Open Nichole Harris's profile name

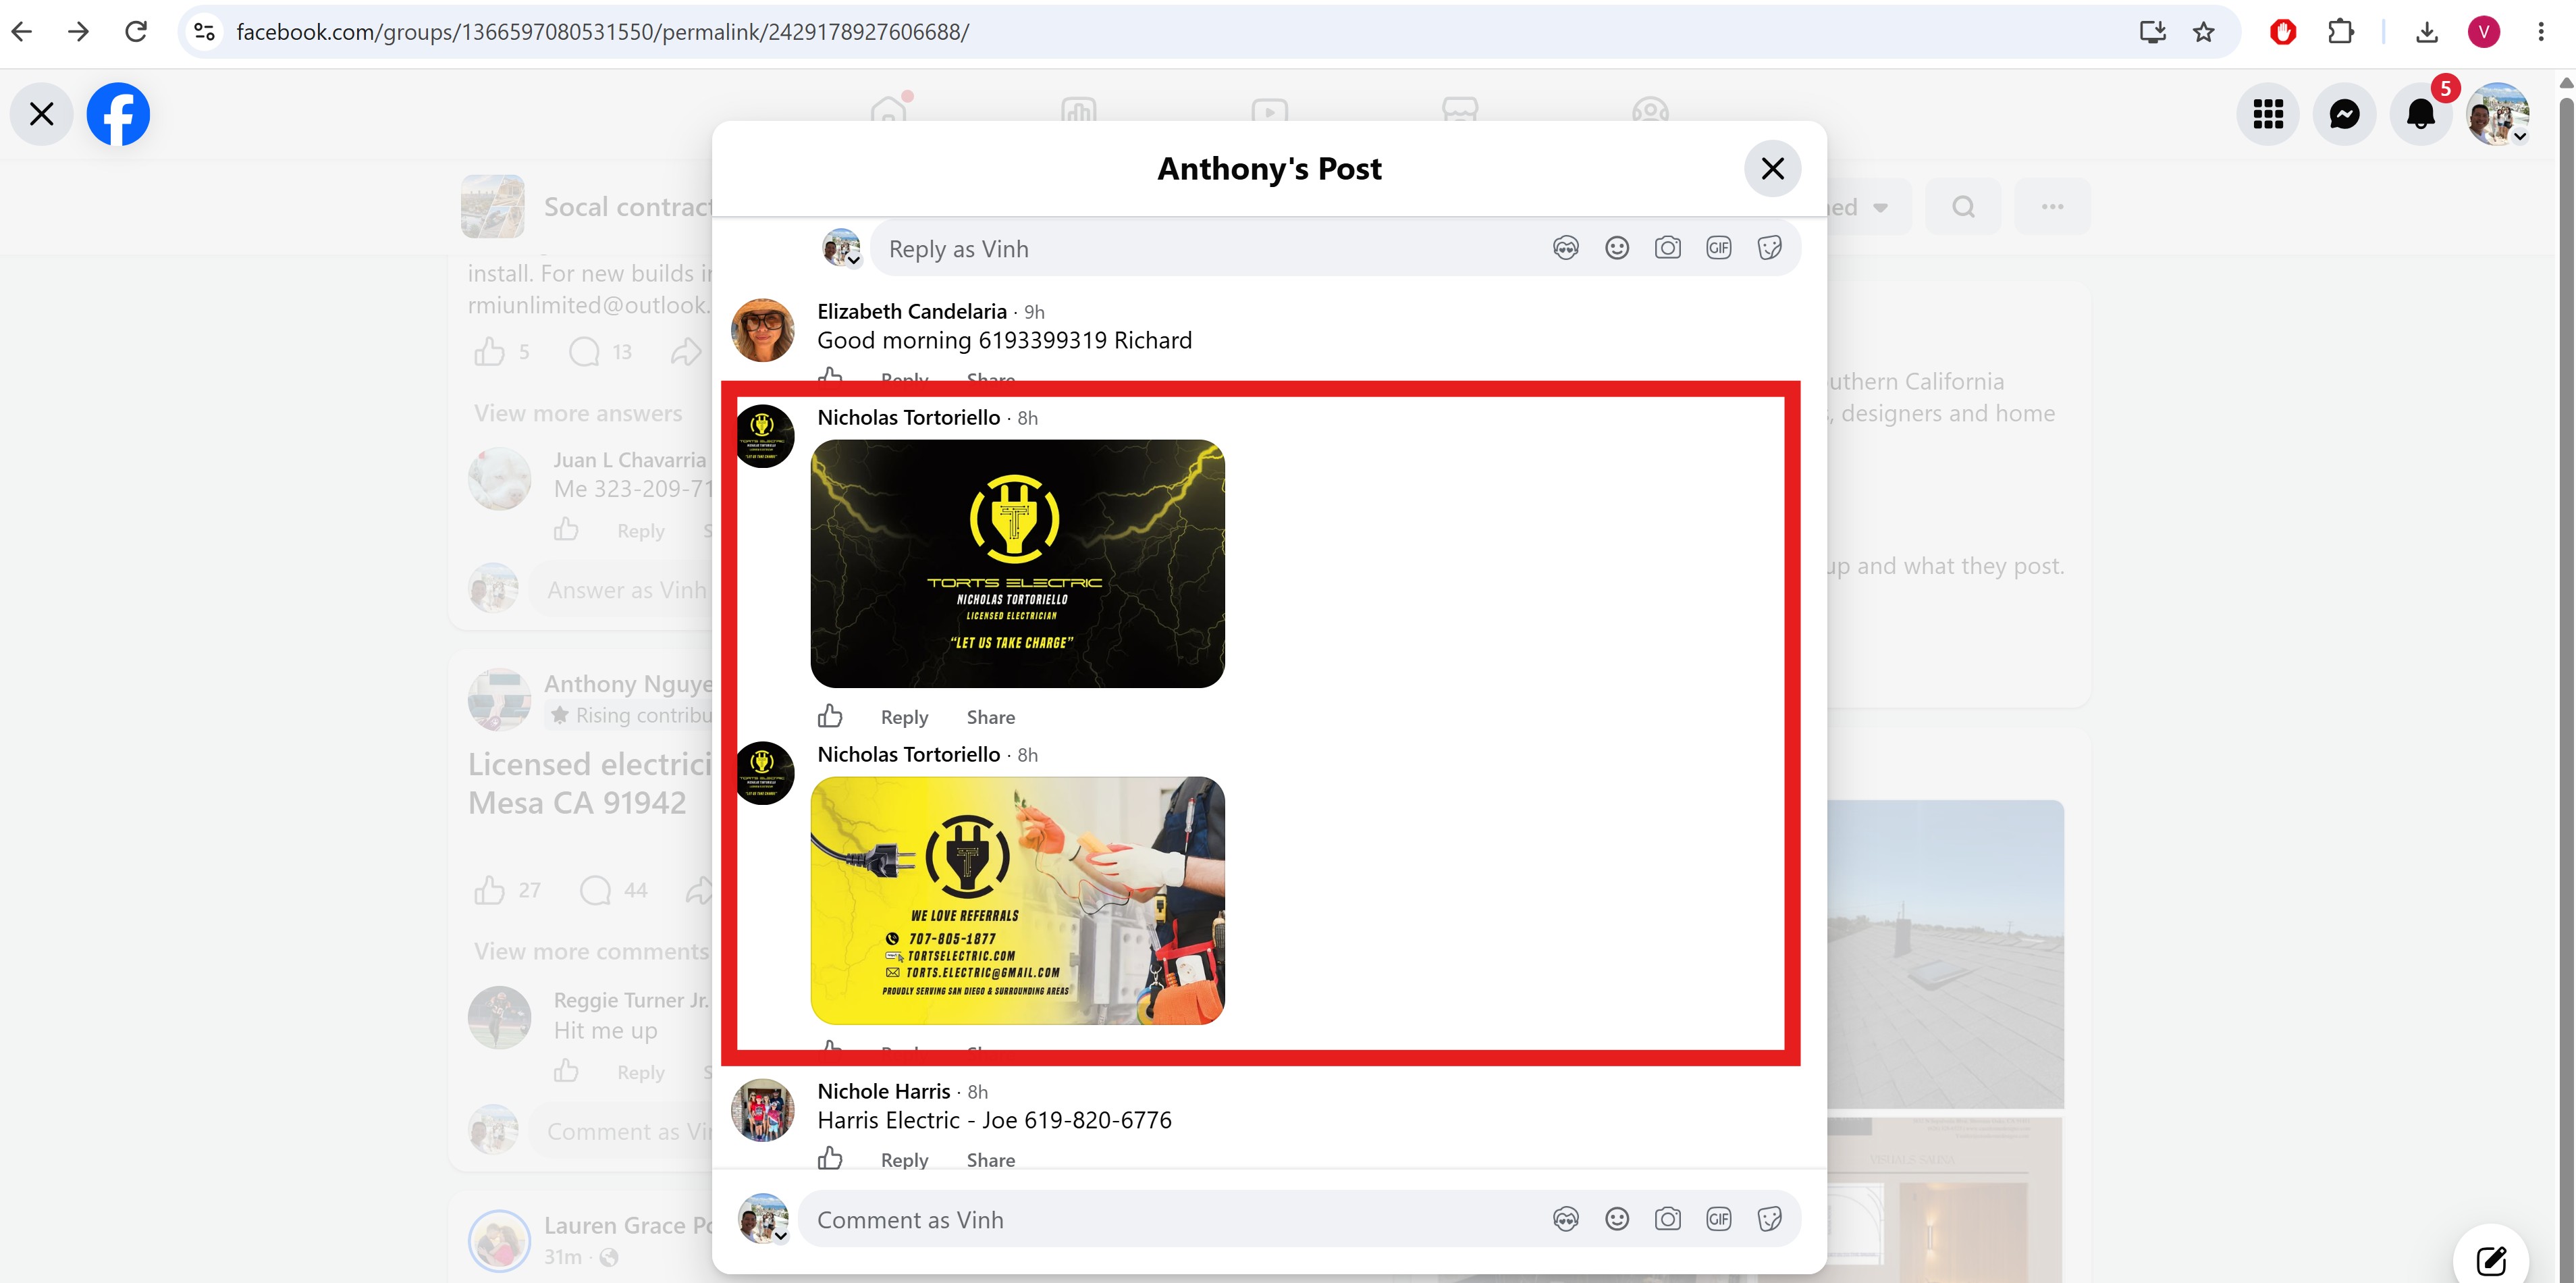[x=884, y=1092]
